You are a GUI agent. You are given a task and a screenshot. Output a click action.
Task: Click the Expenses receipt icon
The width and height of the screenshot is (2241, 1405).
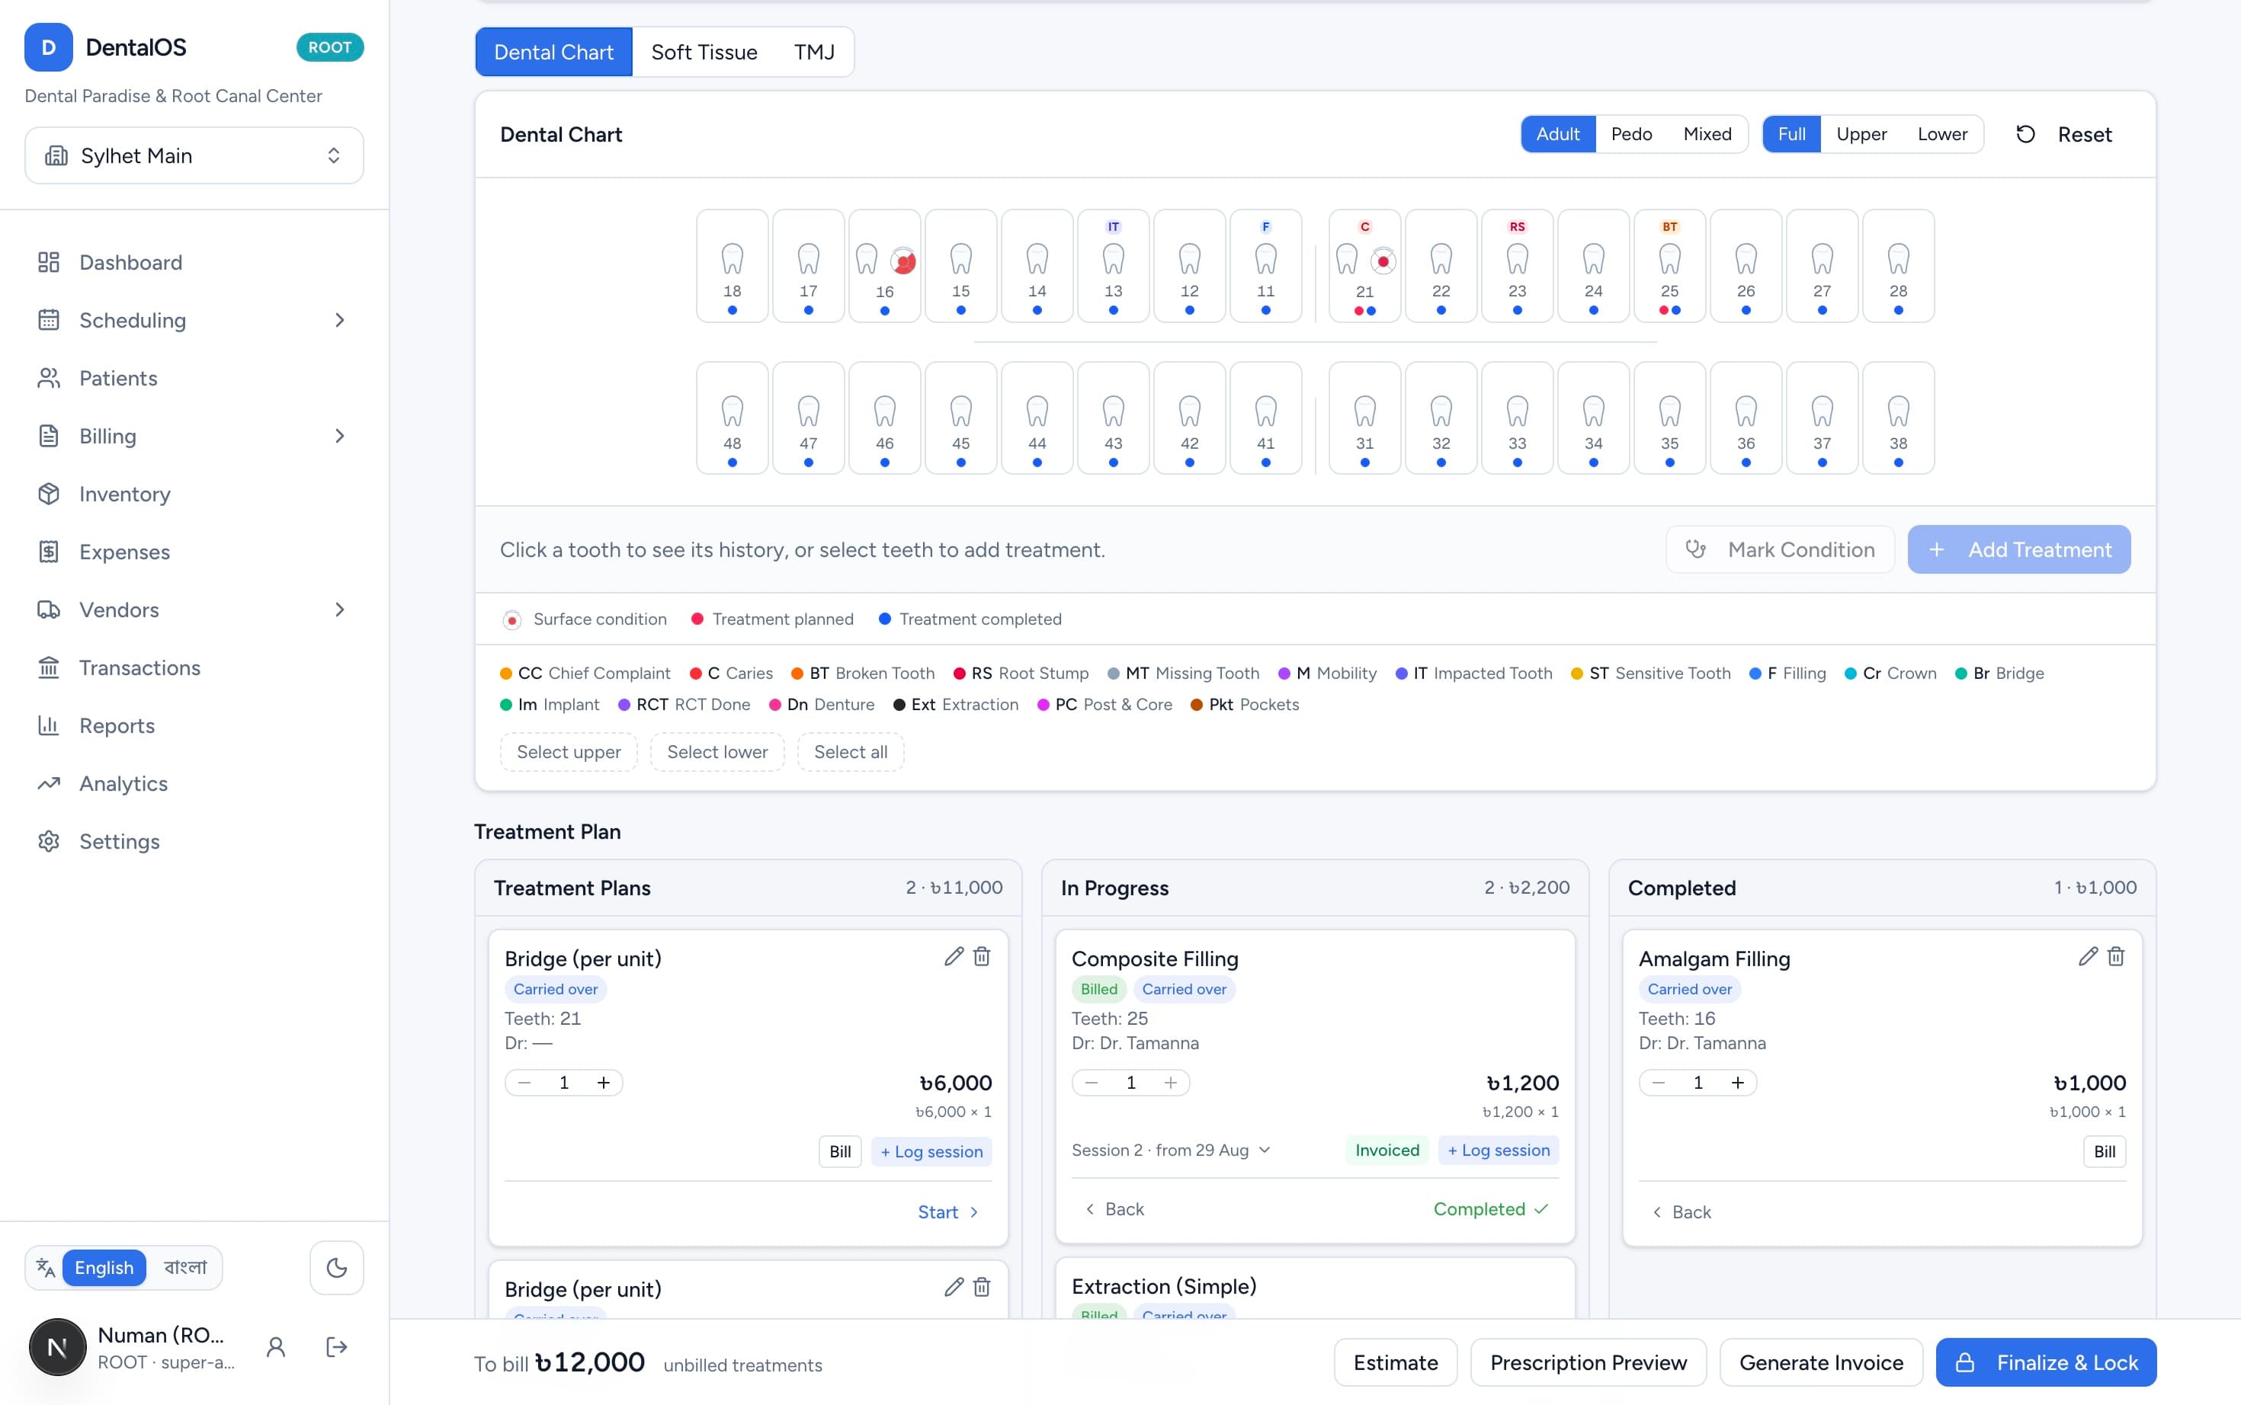pyautogui.click(x=48, y=552)
